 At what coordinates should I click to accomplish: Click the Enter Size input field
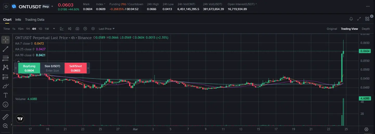tap(52, 70)
